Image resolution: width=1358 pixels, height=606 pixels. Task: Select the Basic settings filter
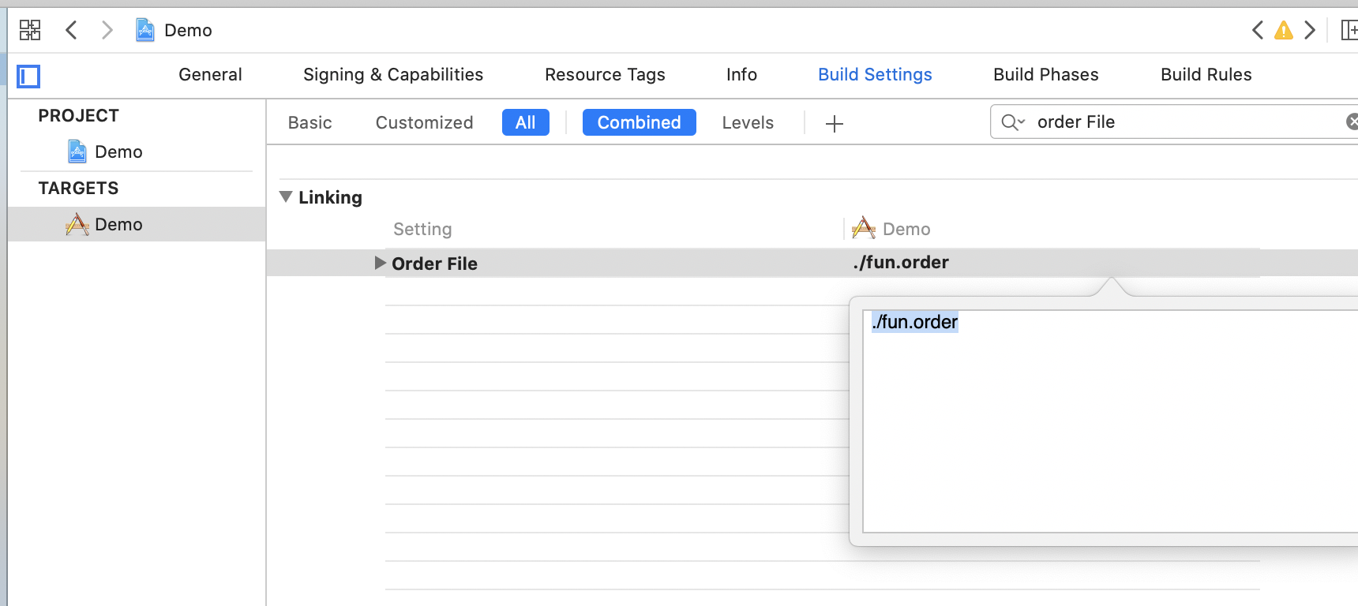(x=309, y=122)
